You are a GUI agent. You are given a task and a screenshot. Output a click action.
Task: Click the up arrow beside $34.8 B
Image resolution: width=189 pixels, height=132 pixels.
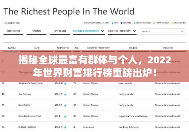click(x=65, y=83)
